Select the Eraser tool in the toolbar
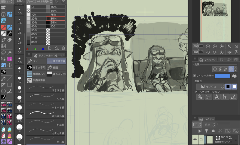240x145 pixels. tap(10, 40)
